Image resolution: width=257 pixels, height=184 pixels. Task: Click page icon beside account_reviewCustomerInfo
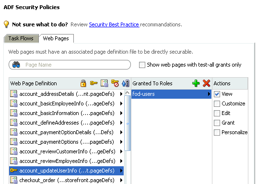pos(13,151)
